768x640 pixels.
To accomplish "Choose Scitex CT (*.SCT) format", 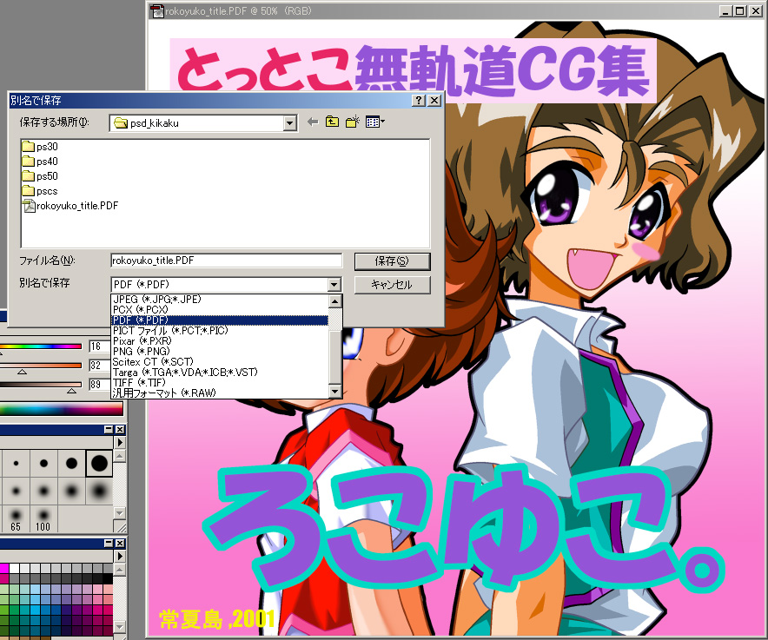I will click(220, 362).
